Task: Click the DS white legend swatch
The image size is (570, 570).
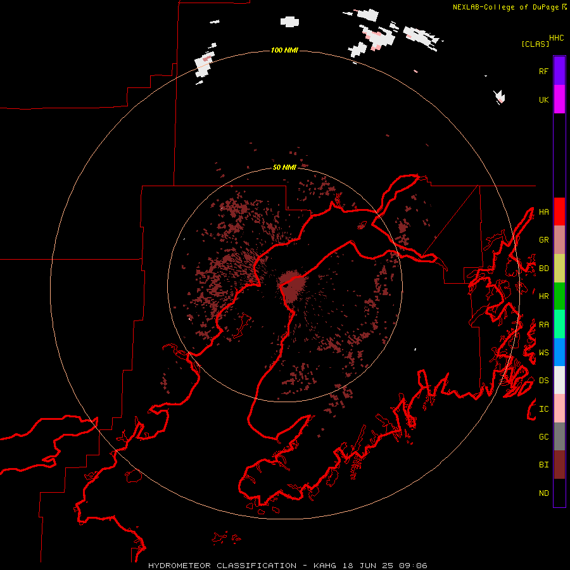Action: point(559,380)
